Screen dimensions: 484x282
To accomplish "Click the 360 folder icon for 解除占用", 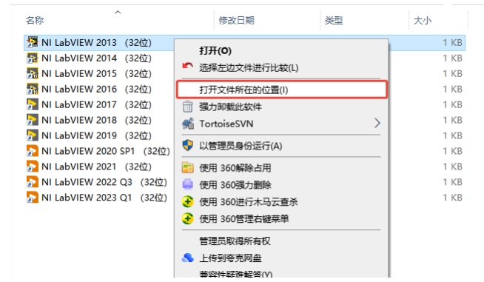I will pyautogui.click(x=188, y=168).
